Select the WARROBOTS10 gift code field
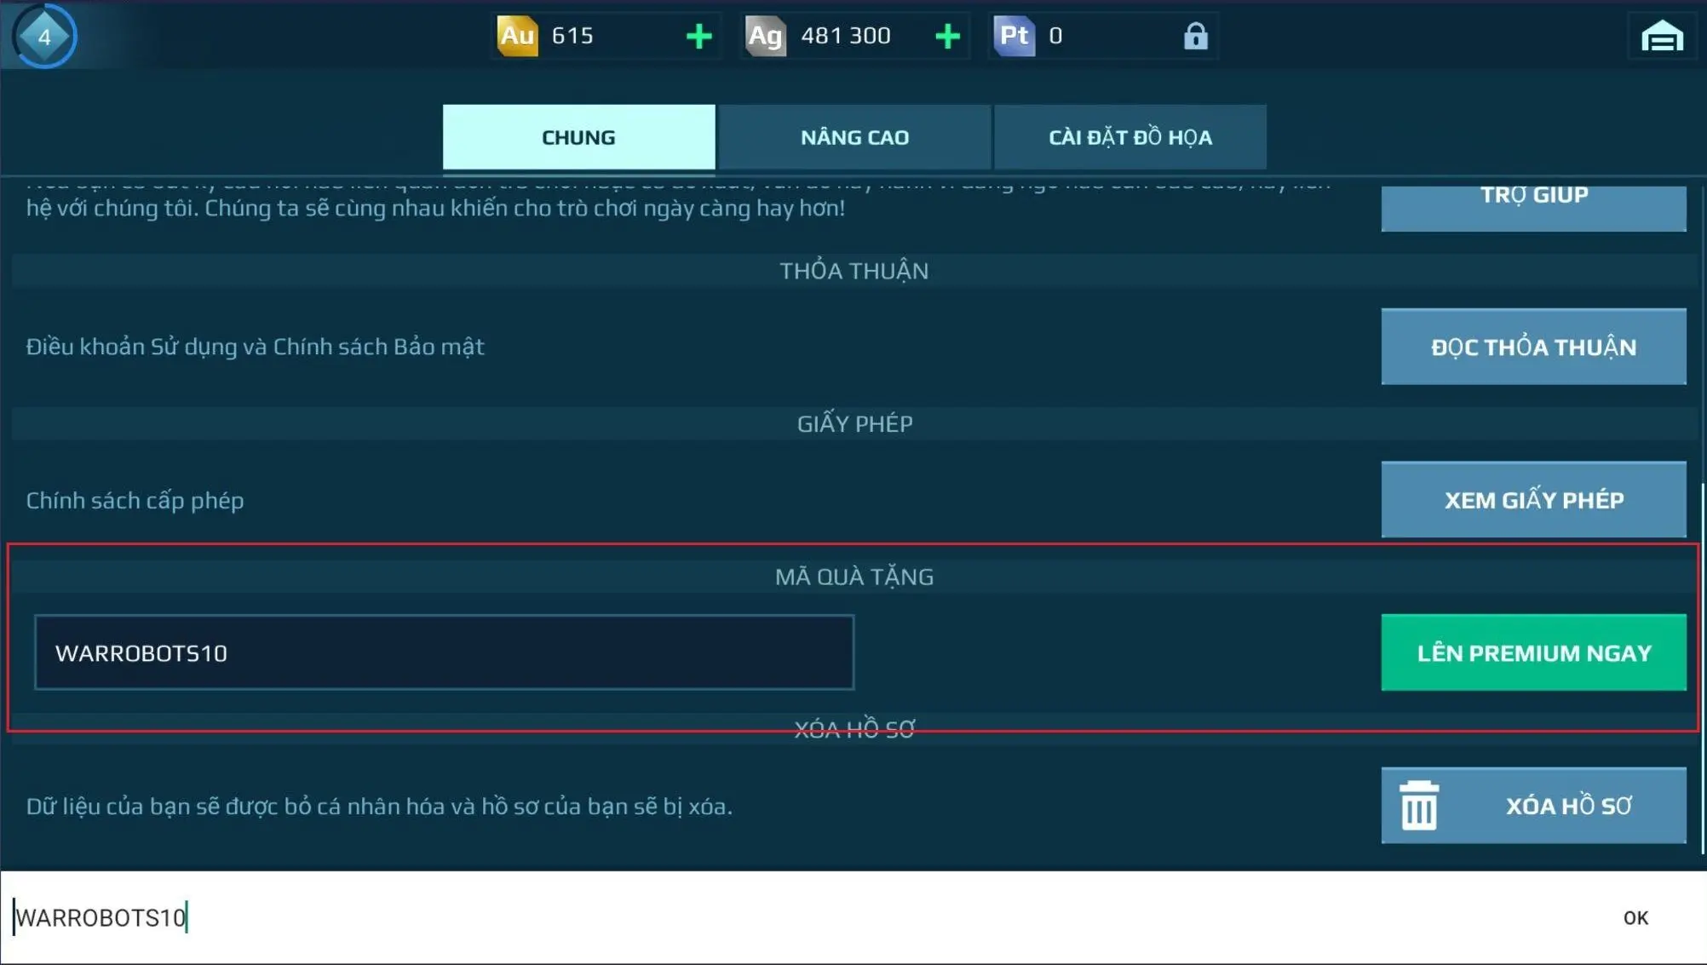The height and width of the screenshot is (965, 1707). 443,652
